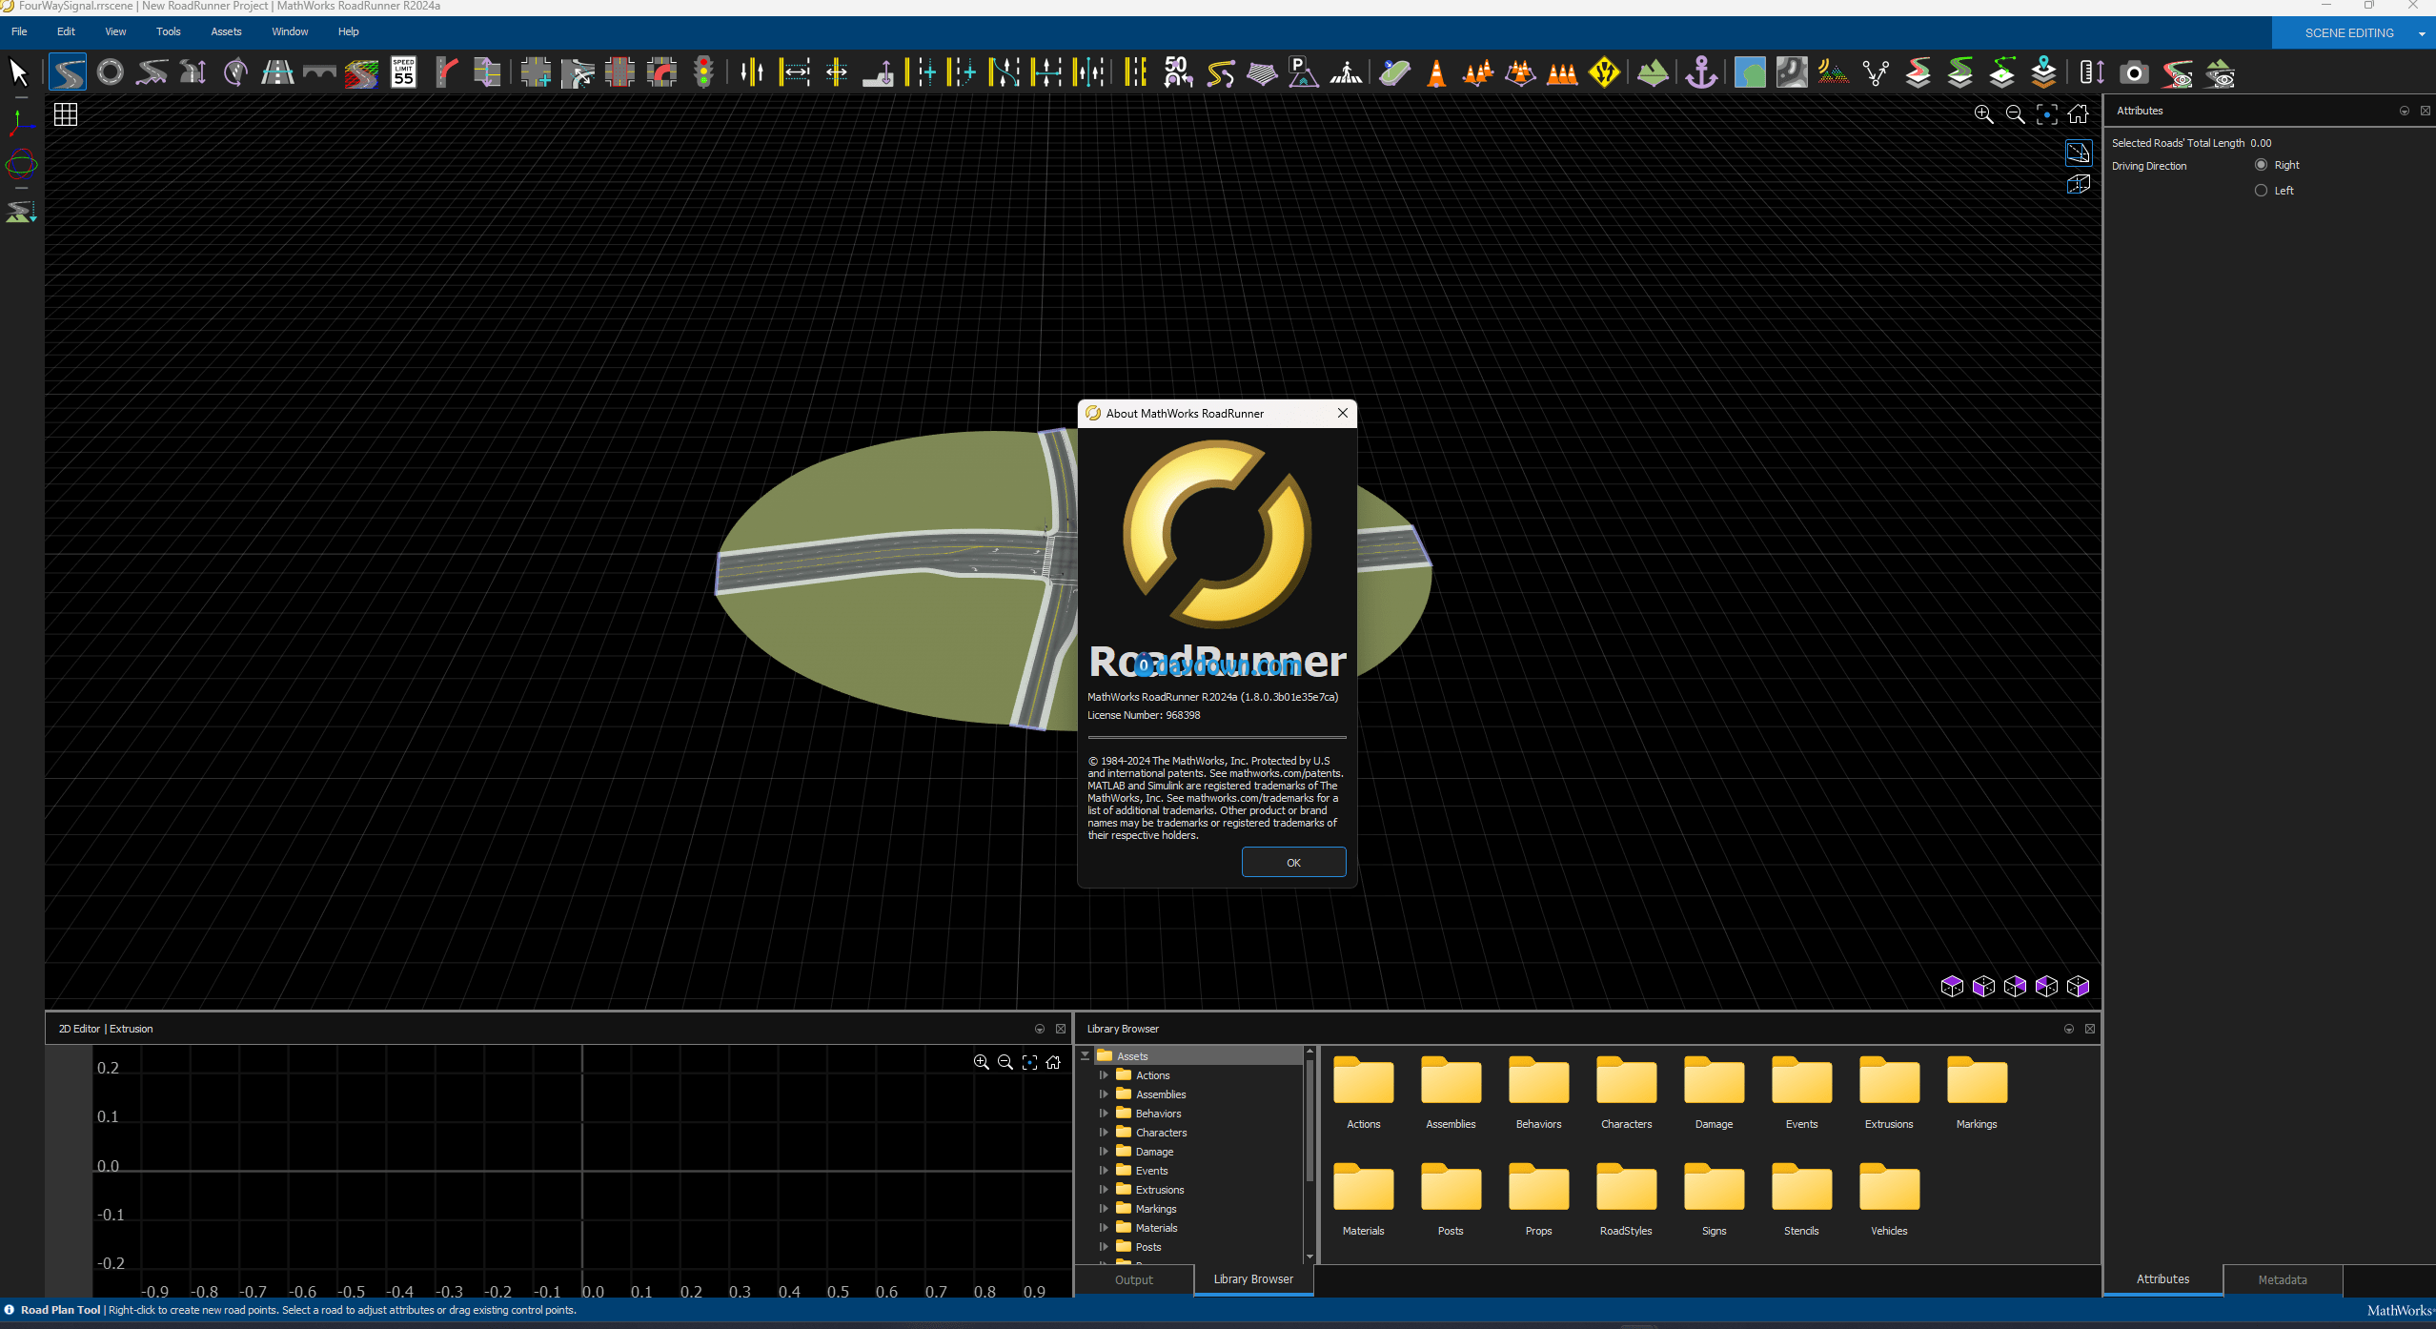Expand the Materials tree folder
This screenshot has height=1329, width=2436.
tap(1104, 1228)
